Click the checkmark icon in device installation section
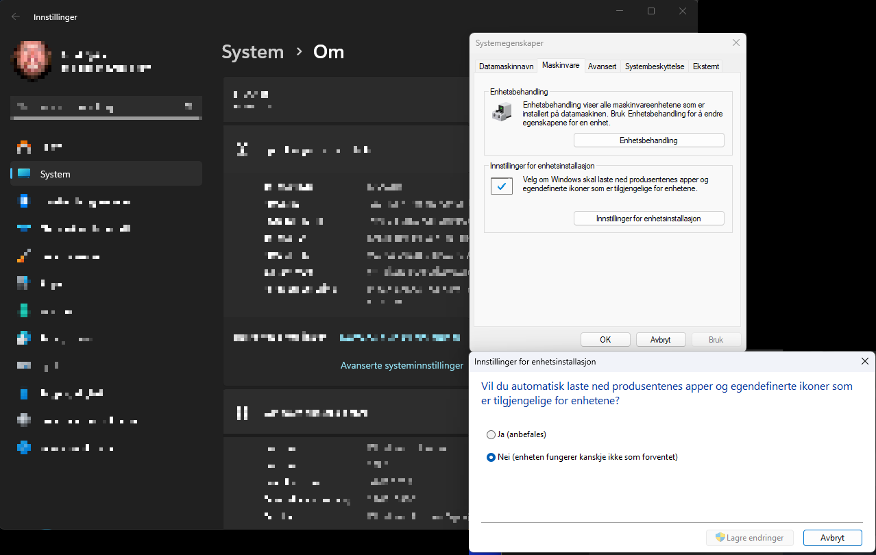 pos(502,186)
